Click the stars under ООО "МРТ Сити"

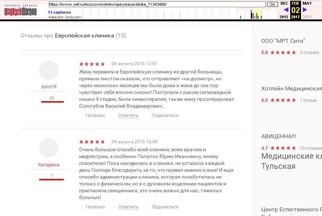pyautogui.click(x=284, y=53)
